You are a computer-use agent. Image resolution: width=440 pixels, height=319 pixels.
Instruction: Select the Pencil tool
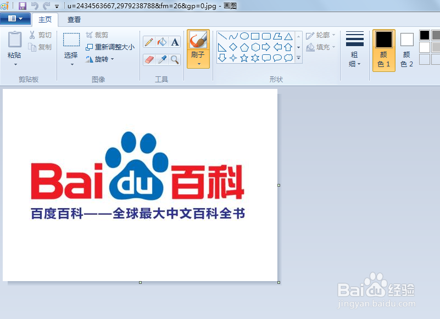click(x=149, y=42)
